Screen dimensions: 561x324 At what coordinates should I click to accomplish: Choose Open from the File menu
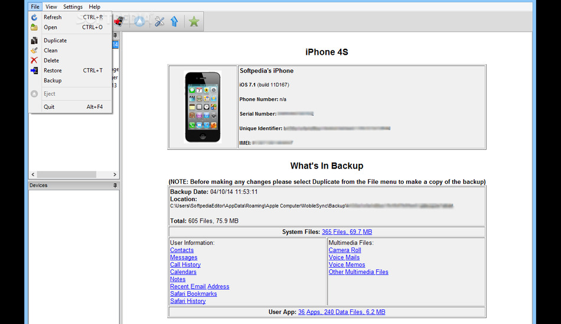[x=70, y=27]
